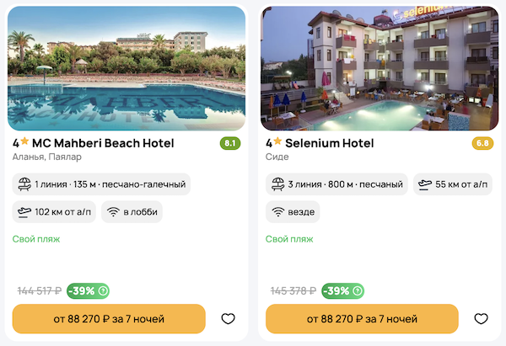Image resolution: width=506 pixels, height=346 pixels.
Task: Click discount info icon on Mahberi -39% badge
Action: point(103,291)
